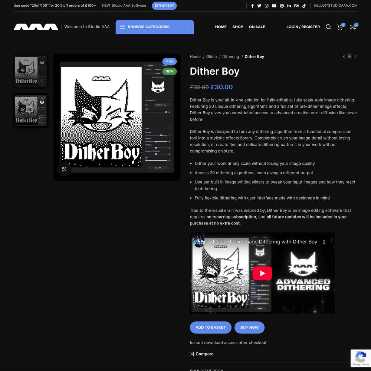
Task: Go to Dithering in the breadcrumb
Action: click(x=231, y=57)
